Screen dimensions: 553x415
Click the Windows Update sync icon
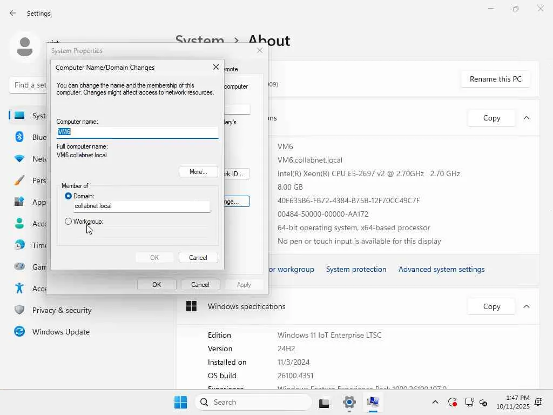(x=19, y=331)
